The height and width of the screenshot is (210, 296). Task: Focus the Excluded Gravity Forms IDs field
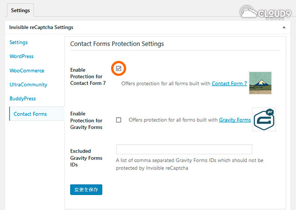184,150
